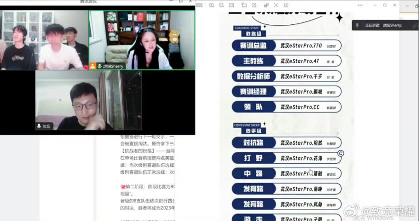Image resolution: width=419 pixels, height=221 pixels.
Task: Click the zoom in magnifier icon
Action: (x=211, y=5)
